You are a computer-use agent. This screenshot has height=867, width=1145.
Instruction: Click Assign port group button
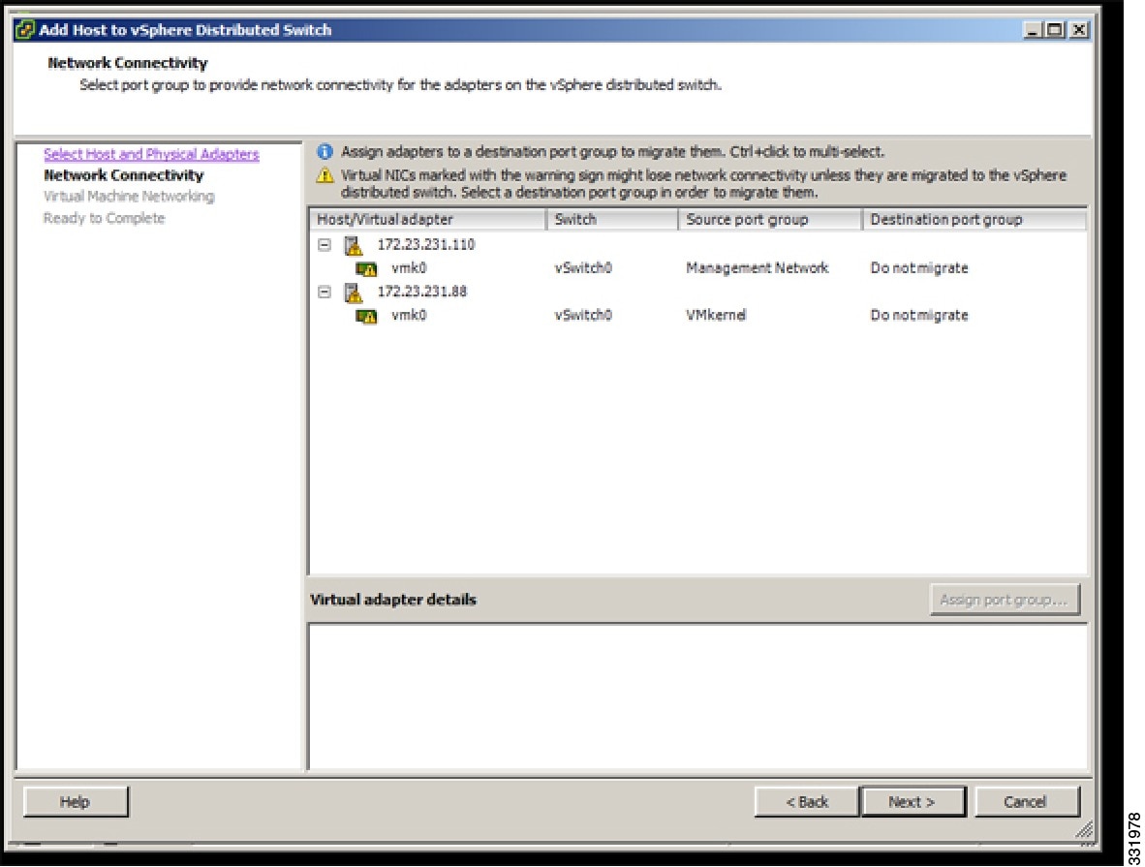pyautogui.click(x=1005, y=600)
